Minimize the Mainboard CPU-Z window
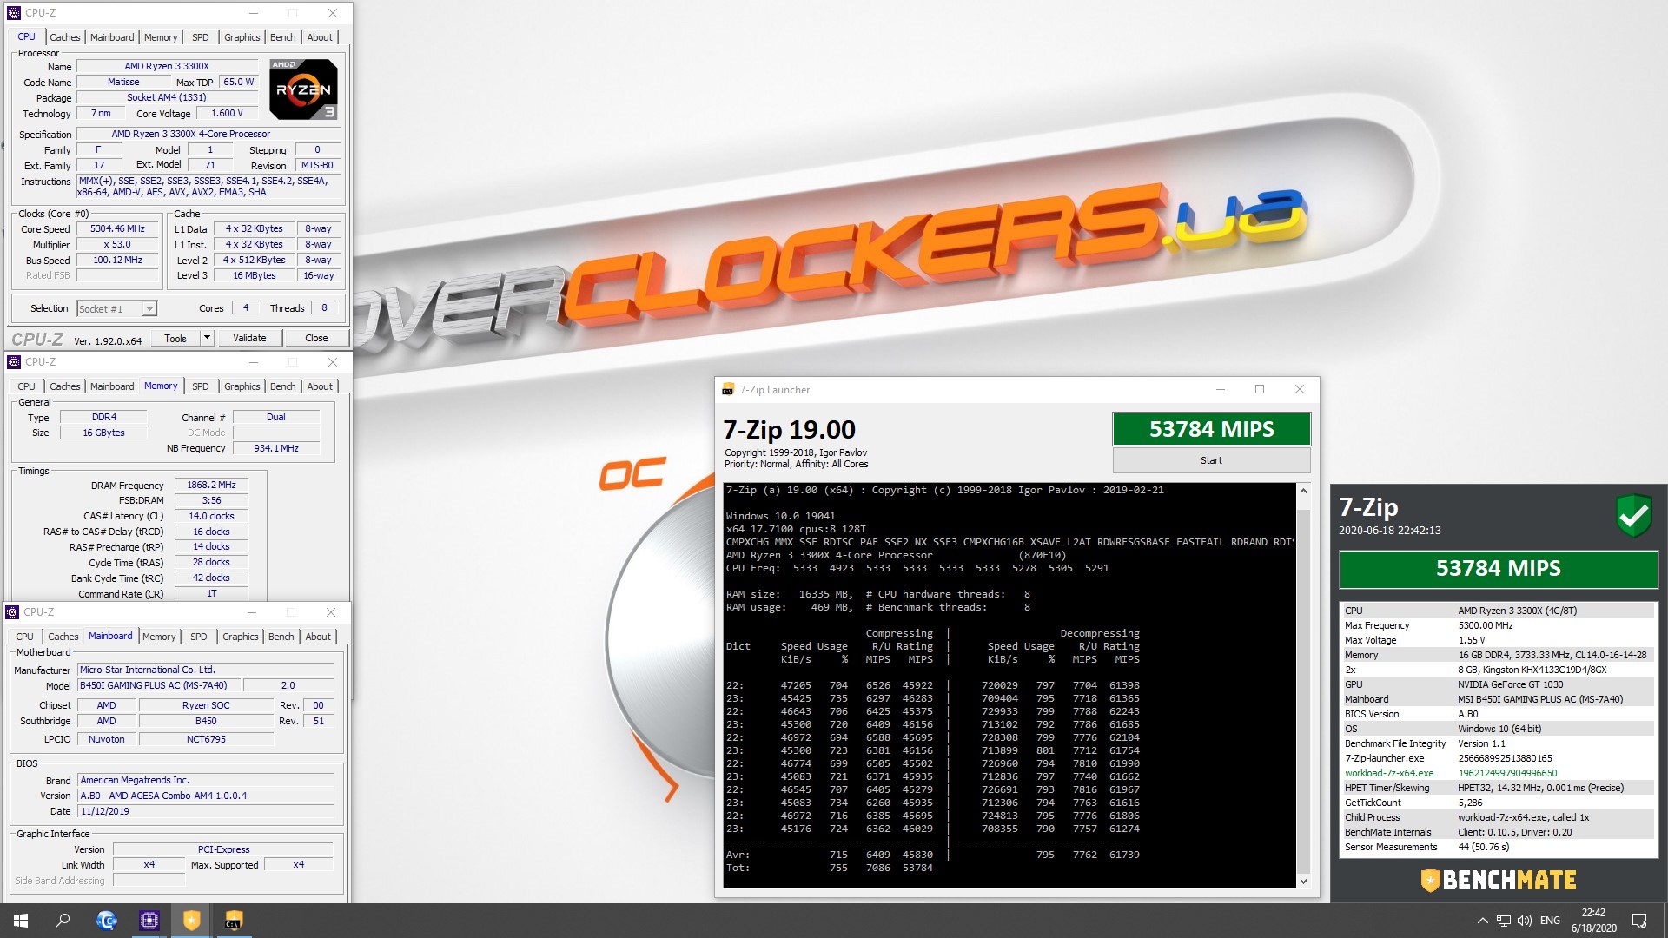 pos(252,612)
